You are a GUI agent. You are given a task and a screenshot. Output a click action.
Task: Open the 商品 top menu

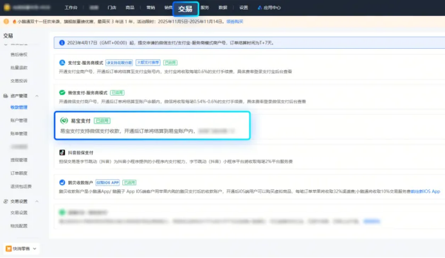pos(130,8)
